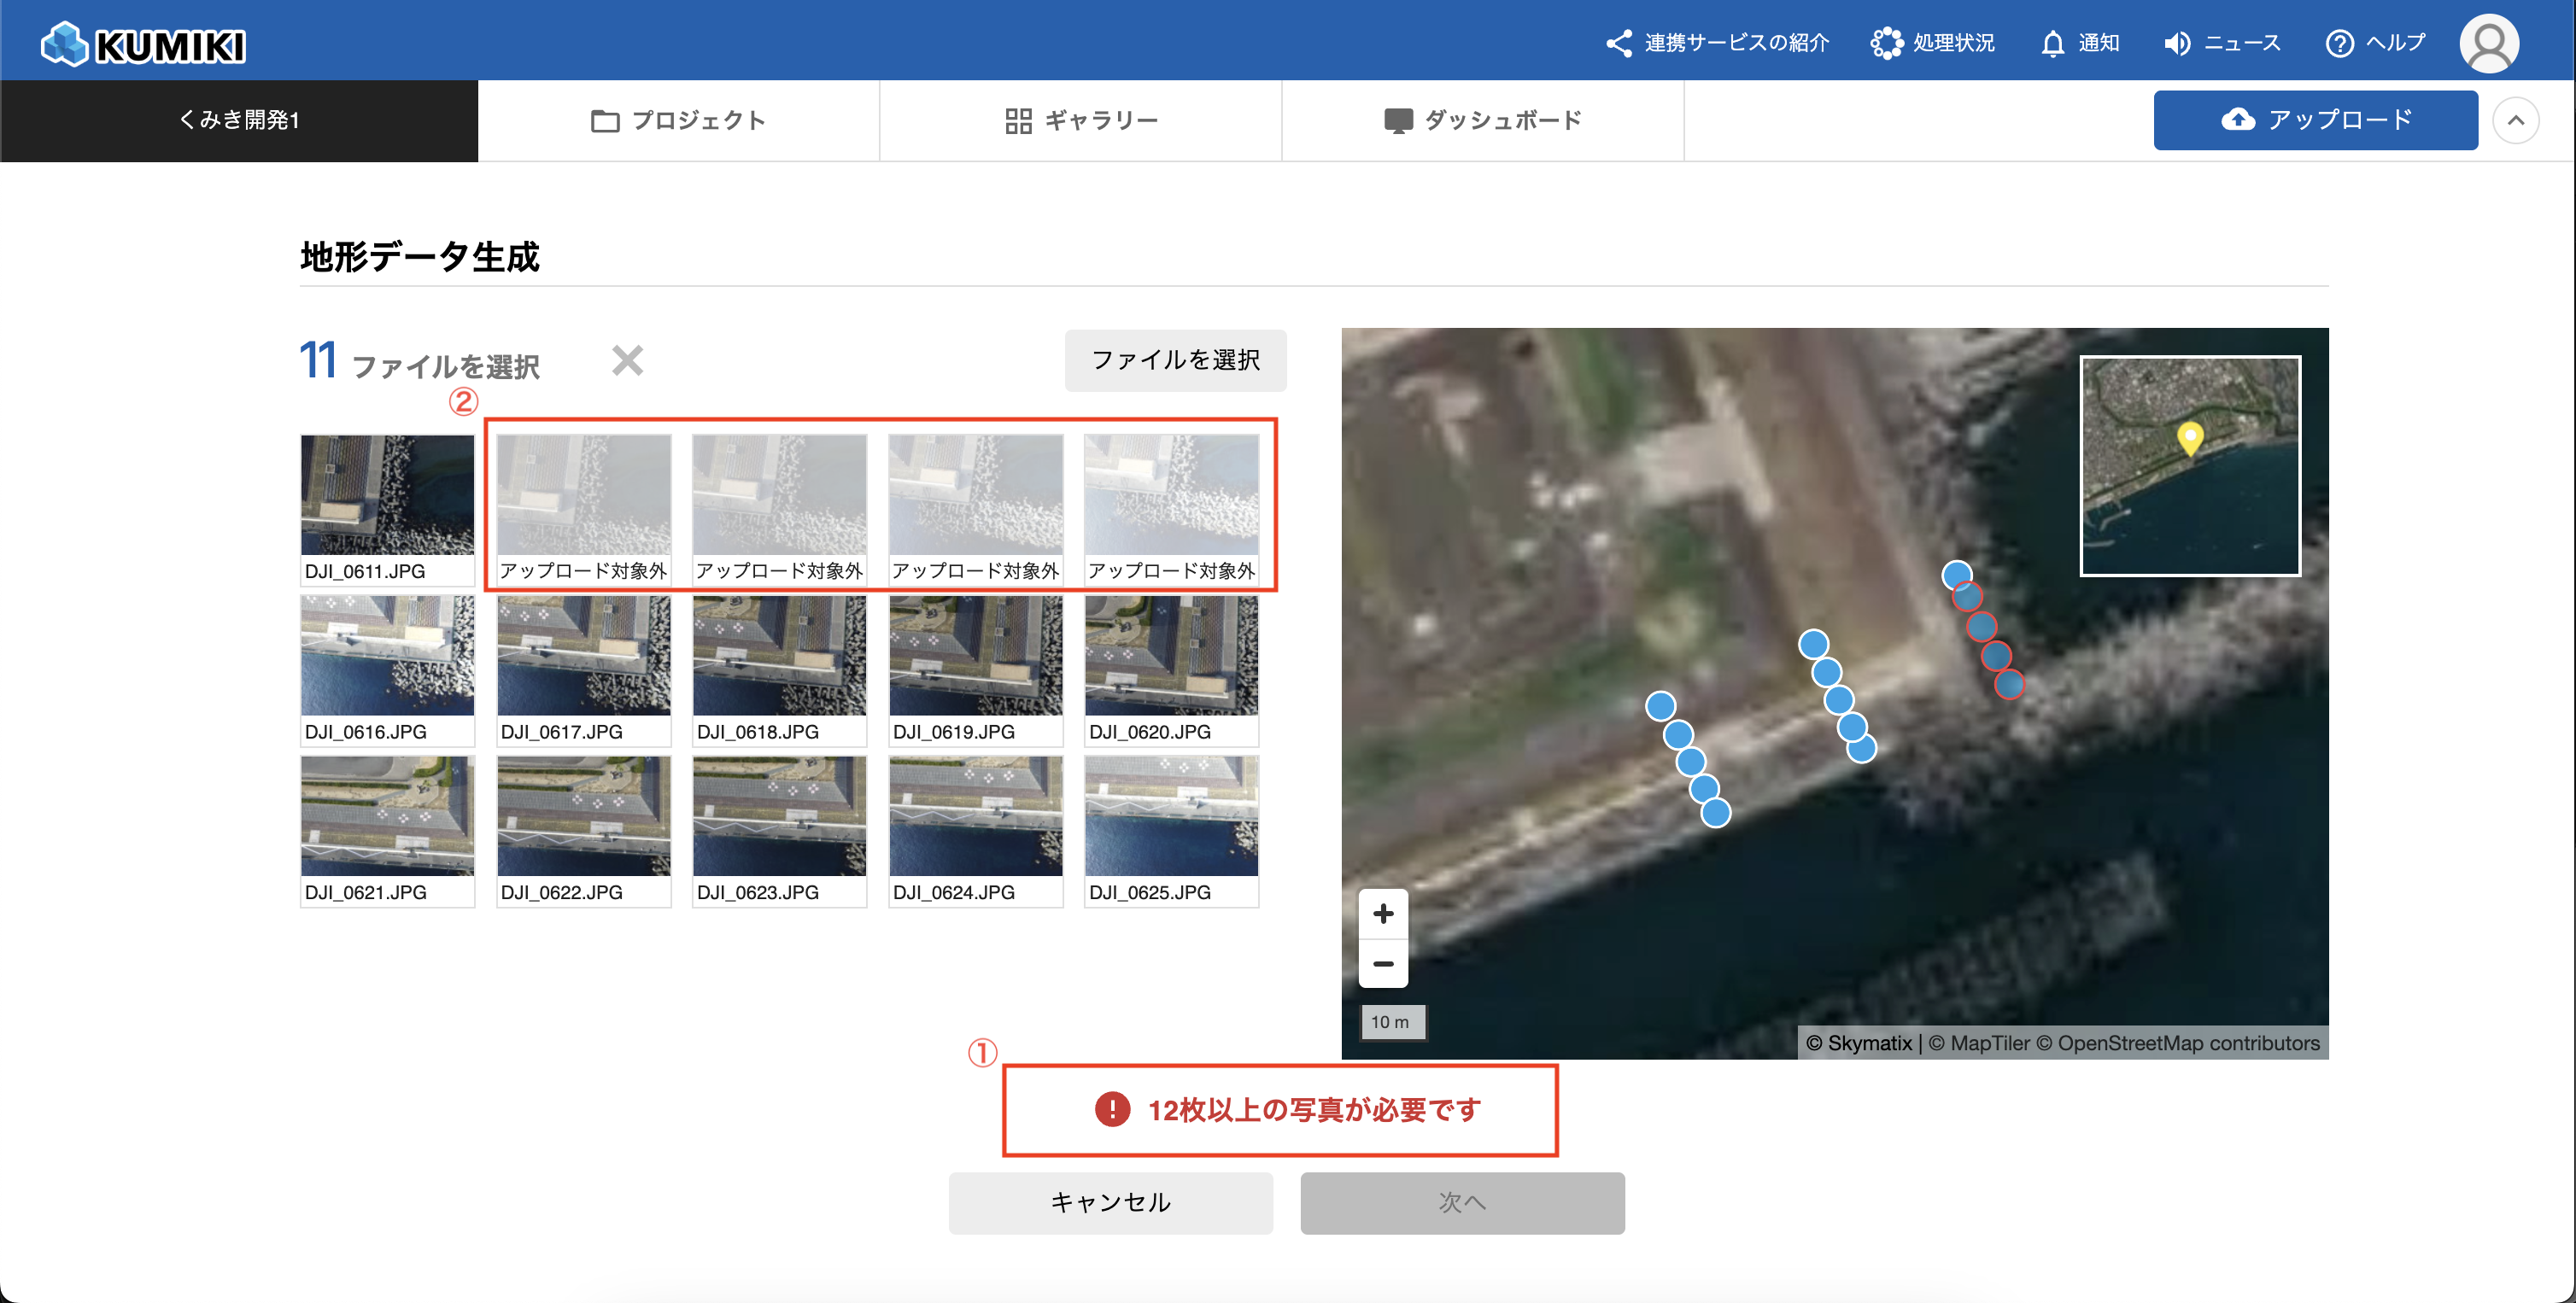Image resolution: width=2576 pixels, height=1303 pixels.
Task: Click the アップロード button
Action: 2315,120
